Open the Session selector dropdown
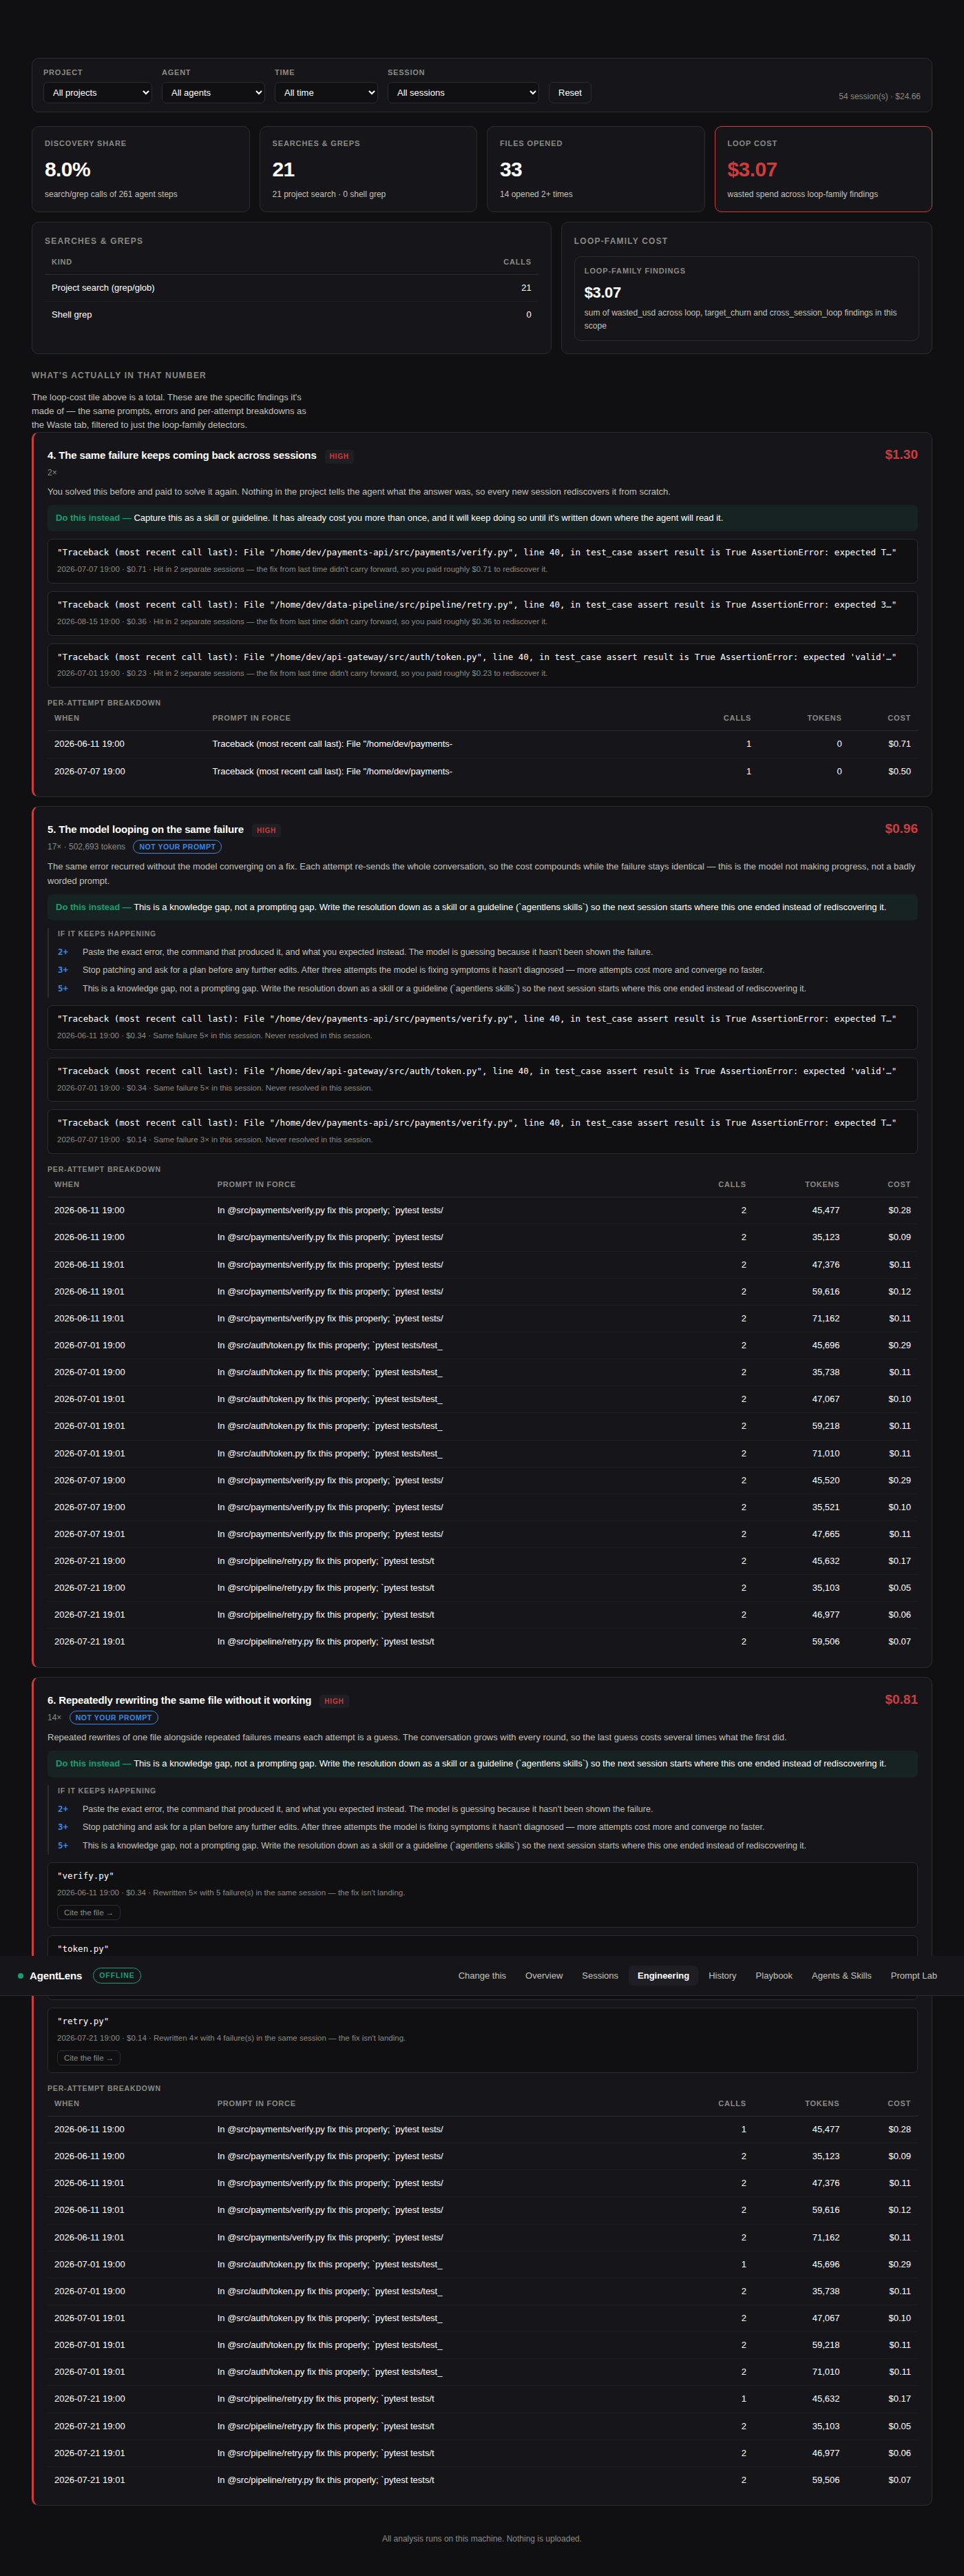This screenshot has width=964, height=2576. click(463, 93)
